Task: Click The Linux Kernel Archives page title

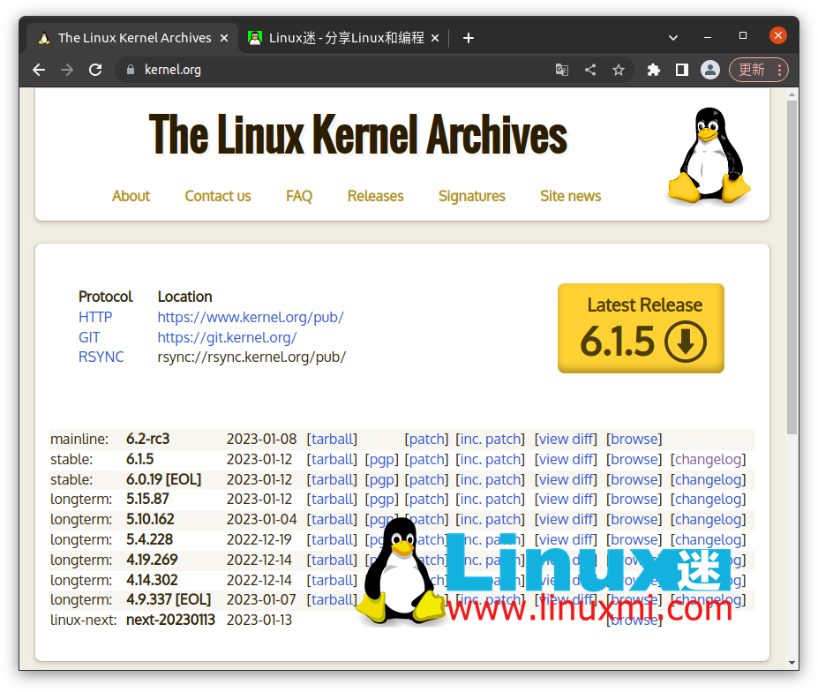Action: pos(358,135)
